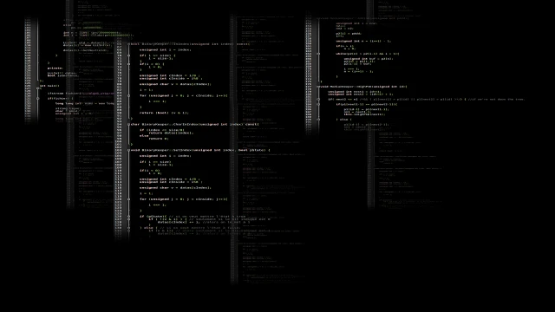Click the 'private:' keyword in left code panel
Screen dimensions: 555x312
point(55,68)
